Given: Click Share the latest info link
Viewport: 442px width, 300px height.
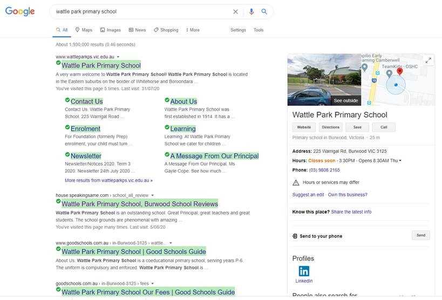Looking at the screenshot, I should 351,212.
